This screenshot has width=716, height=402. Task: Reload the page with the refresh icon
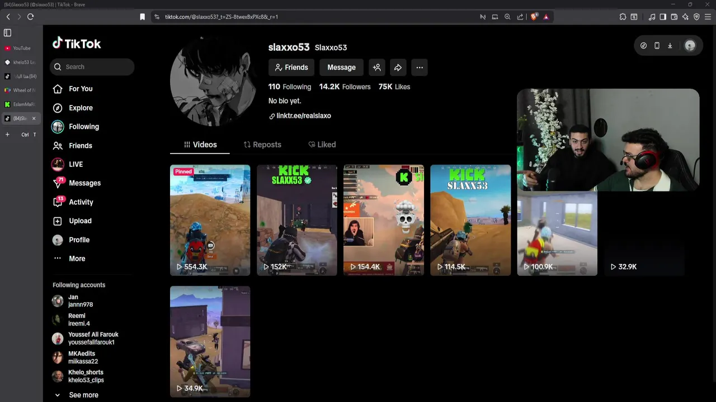pyautogui.click(x=31, y=17)
